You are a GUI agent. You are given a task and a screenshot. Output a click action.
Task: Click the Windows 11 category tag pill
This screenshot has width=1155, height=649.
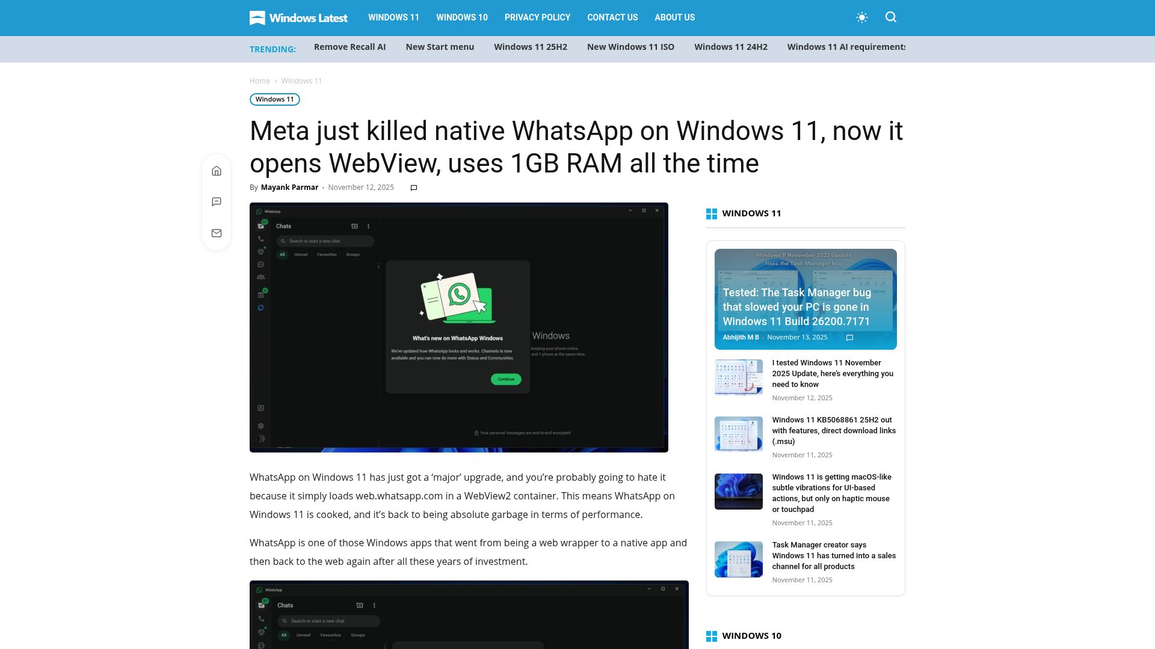[x=275, y=100]
